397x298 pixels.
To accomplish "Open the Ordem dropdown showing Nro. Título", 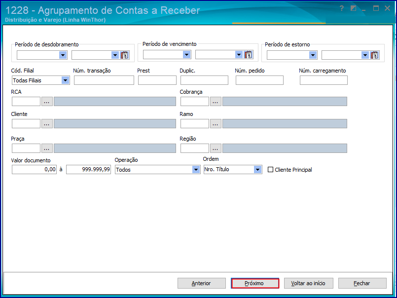I will [x=257, y=170].
